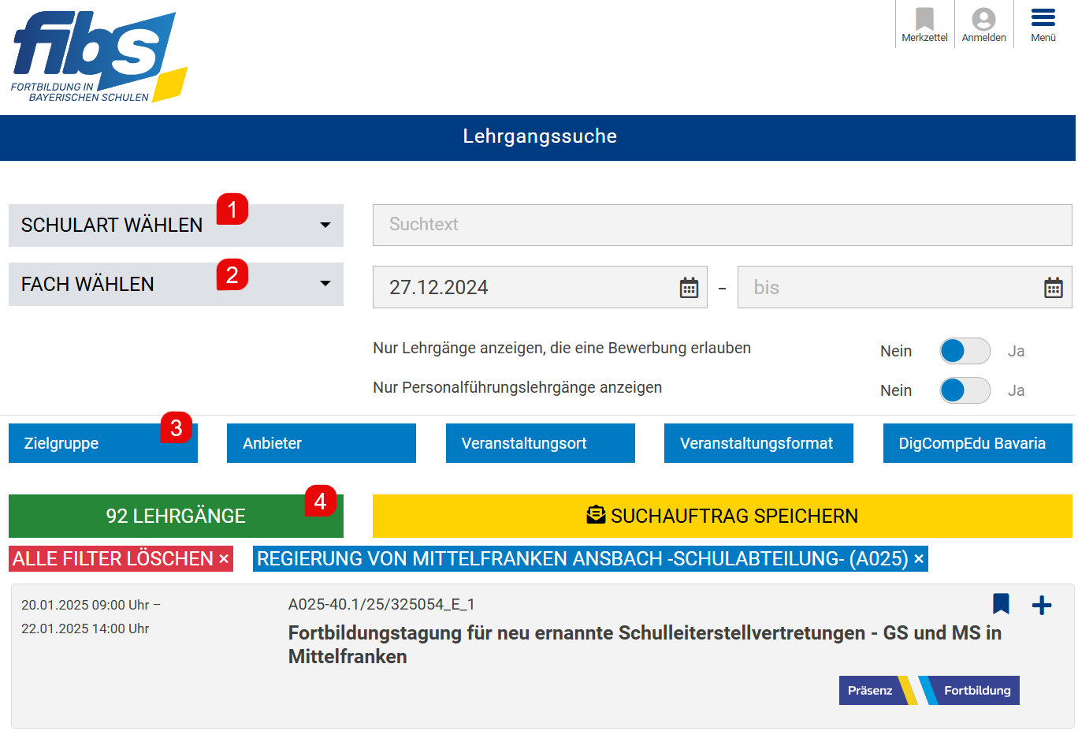This screenshot has height=731, width=1078.
Task: Switch Personalführungslehrgänge toggle to Ja
Action: click(x=965, y=390)
